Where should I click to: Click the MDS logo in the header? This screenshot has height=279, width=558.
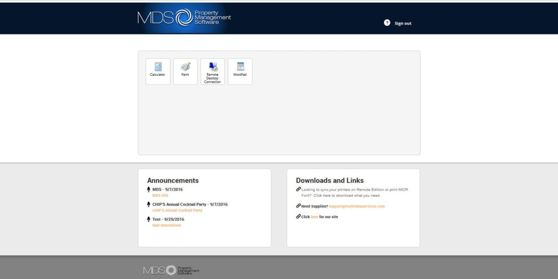coord(184,18)
